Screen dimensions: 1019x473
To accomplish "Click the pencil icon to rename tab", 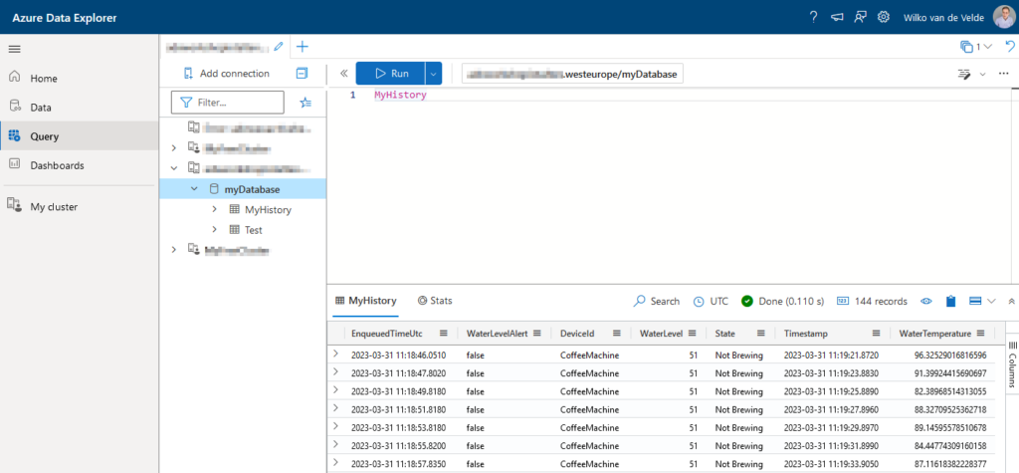I will [x=279, y=46].
